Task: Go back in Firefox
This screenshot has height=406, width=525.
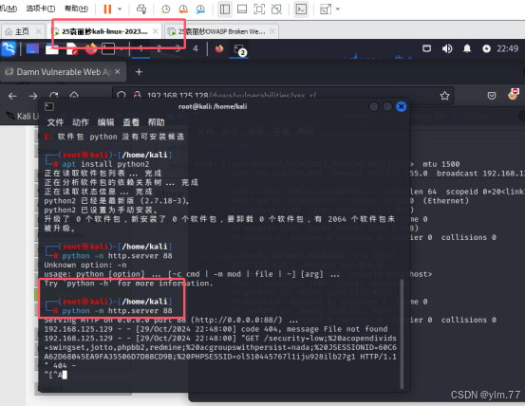Action: 12,96
